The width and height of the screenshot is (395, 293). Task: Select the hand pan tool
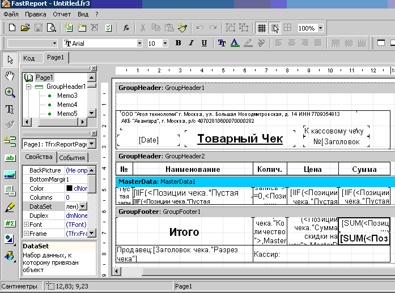coord(10,76)
